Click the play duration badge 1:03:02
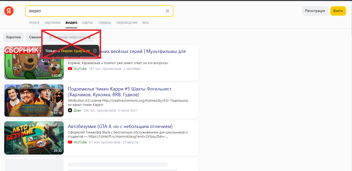352x171 pixels. click(x=57, y=76)
